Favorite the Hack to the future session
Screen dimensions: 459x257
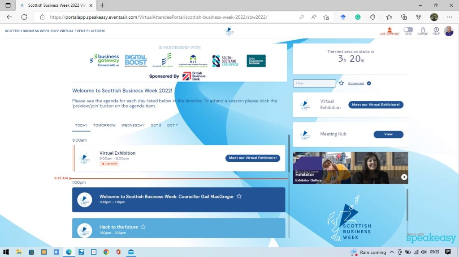[x=143, y=227]
